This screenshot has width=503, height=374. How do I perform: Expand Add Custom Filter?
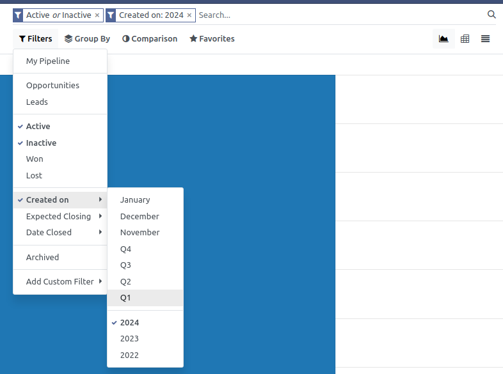click(60, 281)
